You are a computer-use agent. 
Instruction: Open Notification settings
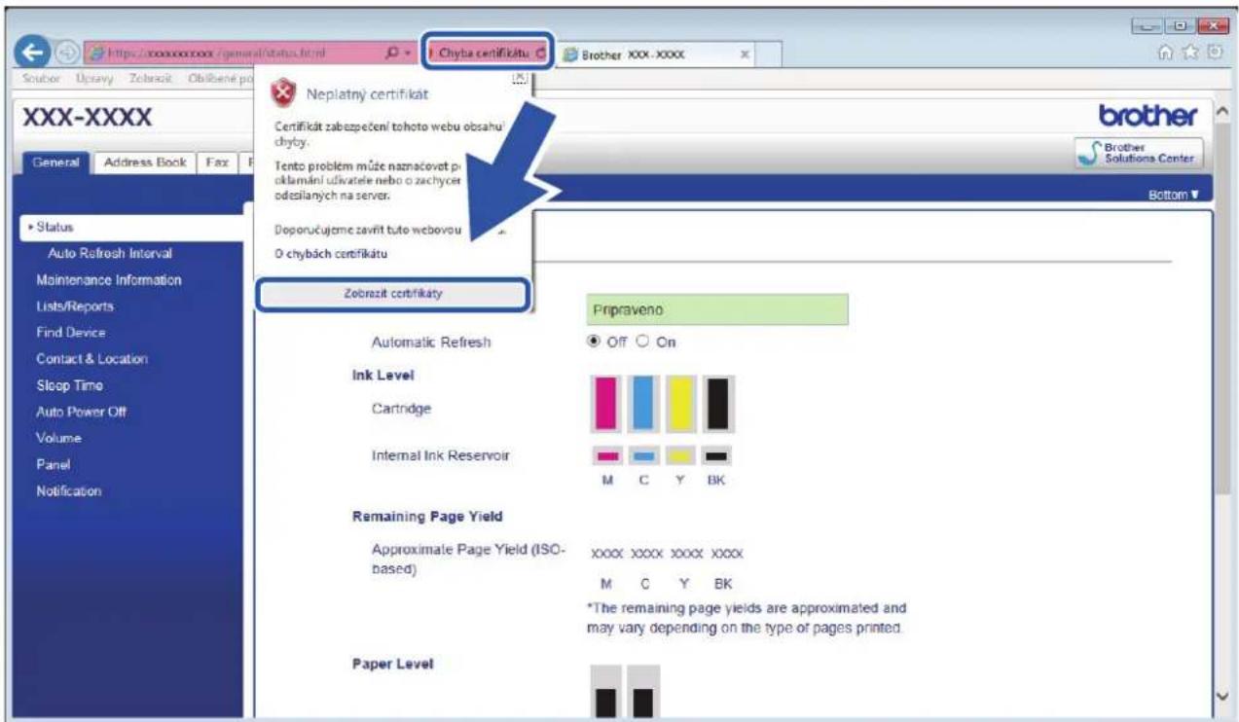[x=68, y=490]
